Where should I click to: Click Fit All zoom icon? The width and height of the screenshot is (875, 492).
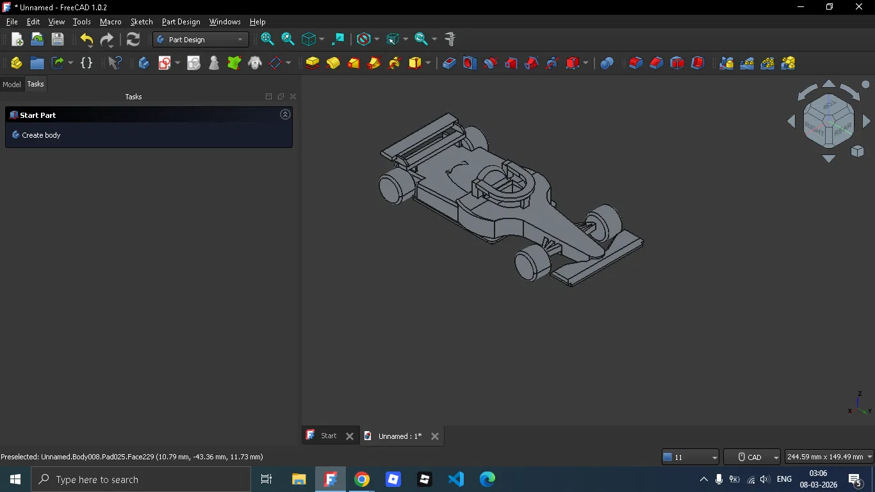[267, 40]
